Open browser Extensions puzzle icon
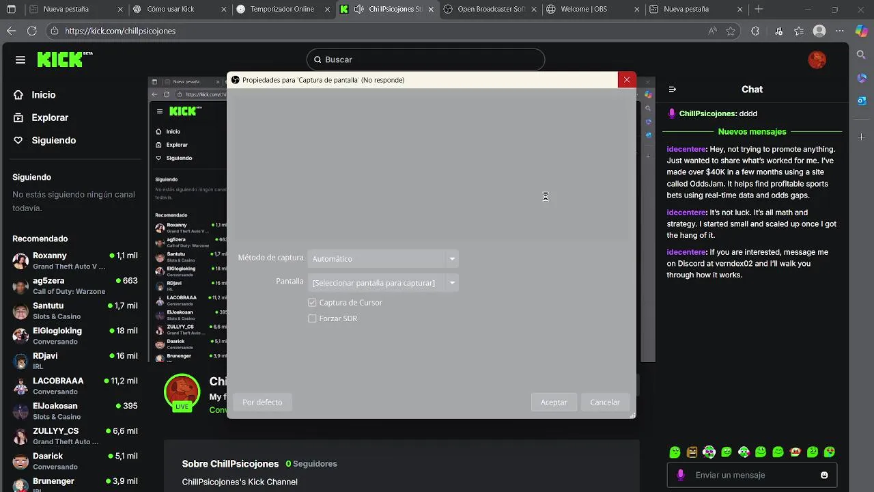The image size is (874, 492). (x=755, y=31)
